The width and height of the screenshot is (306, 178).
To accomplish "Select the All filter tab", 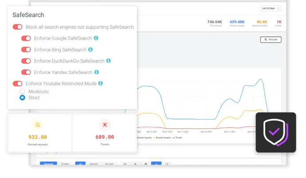I will 80,163.
